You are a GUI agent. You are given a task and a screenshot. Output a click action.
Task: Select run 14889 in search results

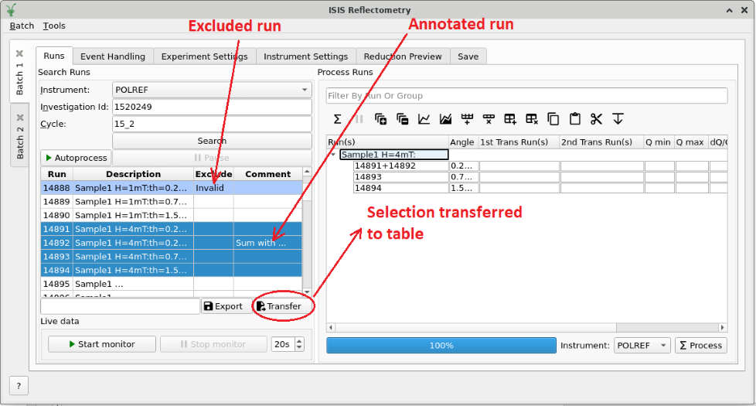point(116,202)
